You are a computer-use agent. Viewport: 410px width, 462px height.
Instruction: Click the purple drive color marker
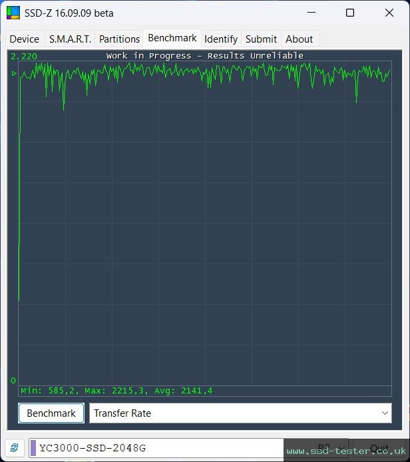[33, 448]
